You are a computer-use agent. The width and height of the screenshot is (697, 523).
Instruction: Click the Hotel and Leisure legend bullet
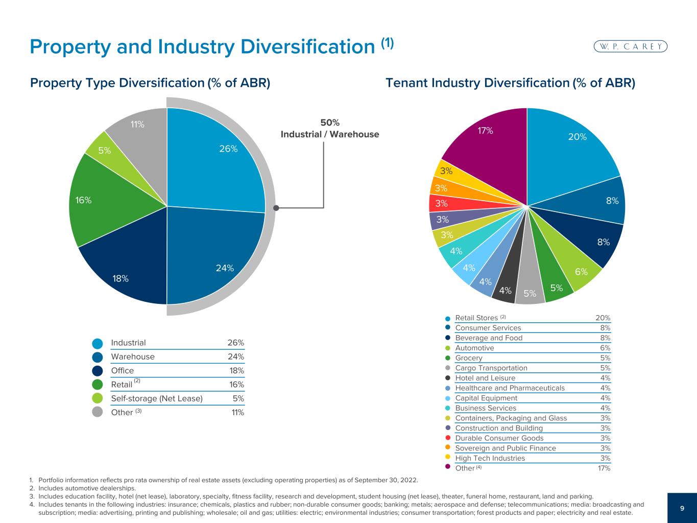click(448, 378)
